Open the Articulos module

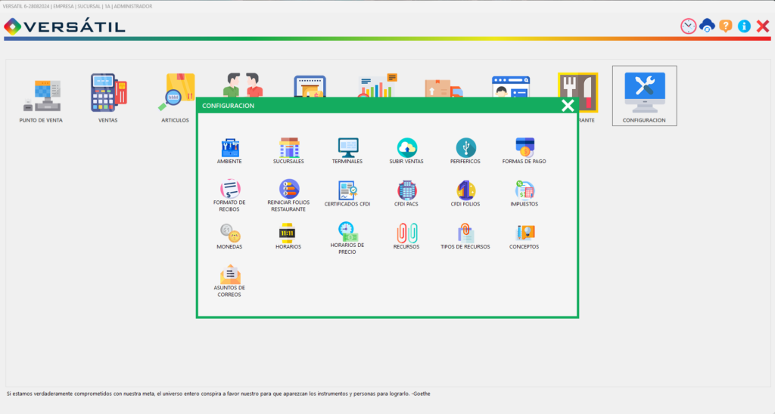pyautogui.click(x=176, y=97)
